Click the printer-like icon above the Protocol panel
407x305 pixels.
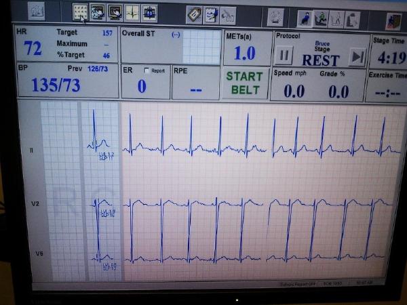[x=275, y=15]
